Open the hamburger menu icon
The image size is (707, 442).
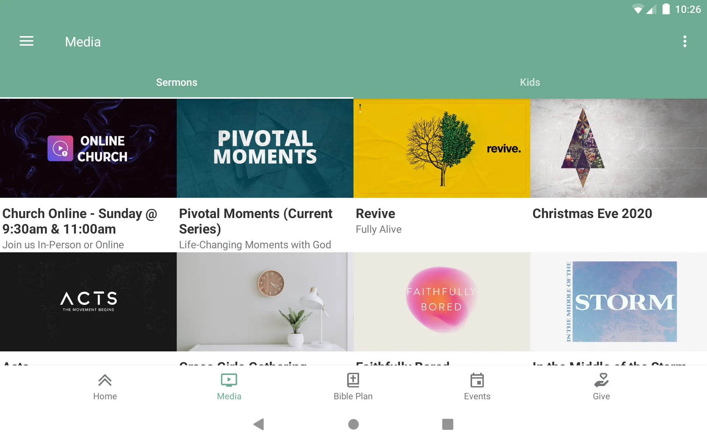coord(27,41)
